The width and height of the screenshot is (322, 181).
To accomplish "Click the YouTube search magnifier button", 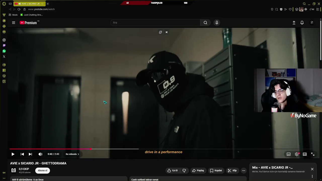I will pos(205,23).
